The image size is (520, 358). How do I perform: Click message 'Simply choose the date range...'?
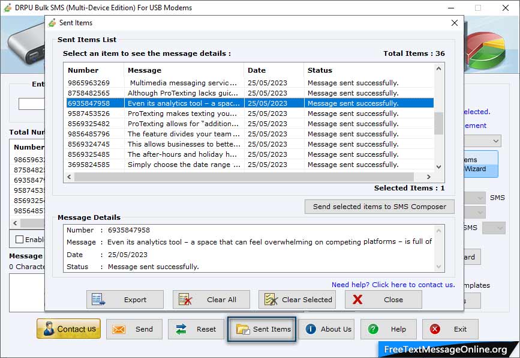(184, 165)
